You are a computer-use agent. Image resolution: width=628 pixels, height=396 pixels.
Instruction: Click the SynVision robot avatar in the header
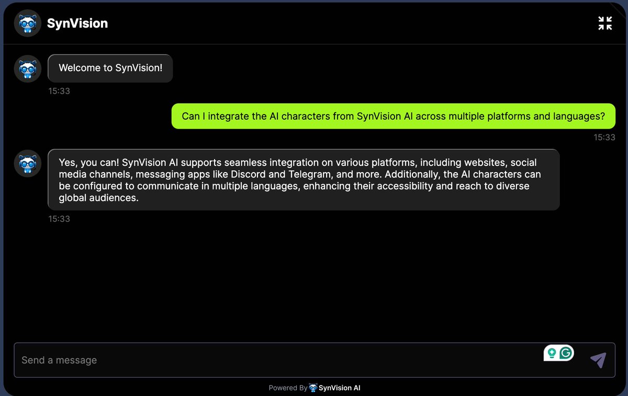[28, 23]
